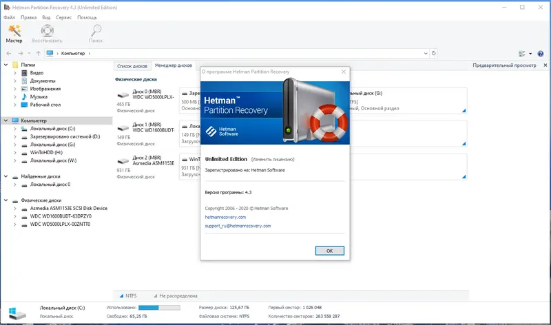Select Локальный диск (W:) in tree
This screenshot has width=551, height=325.
click(53, 160)
